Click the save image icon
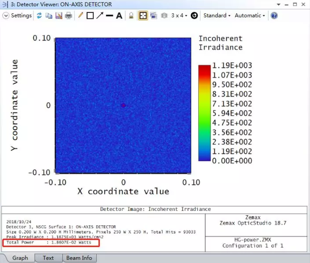 (59, 16)
